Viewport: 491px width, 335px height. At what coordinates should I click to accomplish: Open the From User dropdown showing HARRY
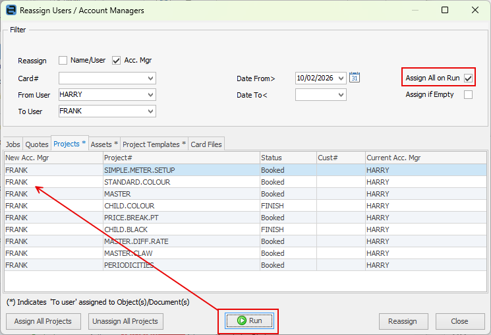(151, 95)
